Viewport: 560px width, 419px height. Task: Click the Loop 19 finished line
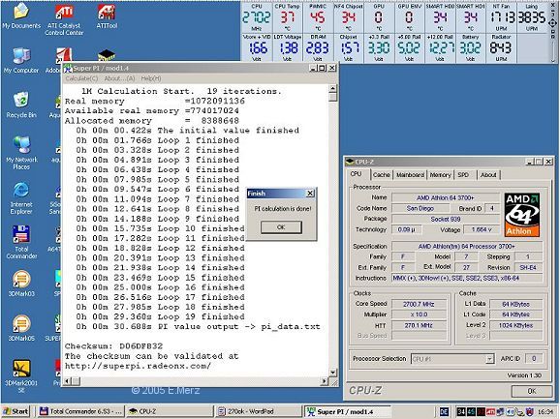[x=161, y=316]
